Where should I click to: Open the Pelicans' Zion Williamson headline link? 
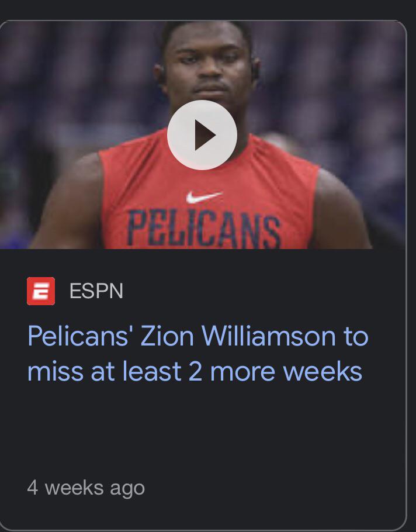[197, 354]
